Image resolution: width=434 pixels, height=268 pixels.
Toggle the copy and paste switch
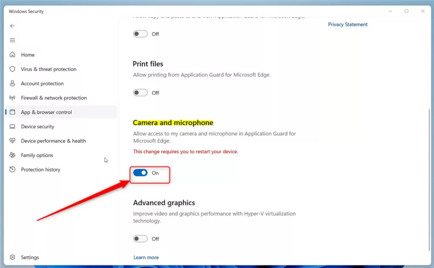140,34
